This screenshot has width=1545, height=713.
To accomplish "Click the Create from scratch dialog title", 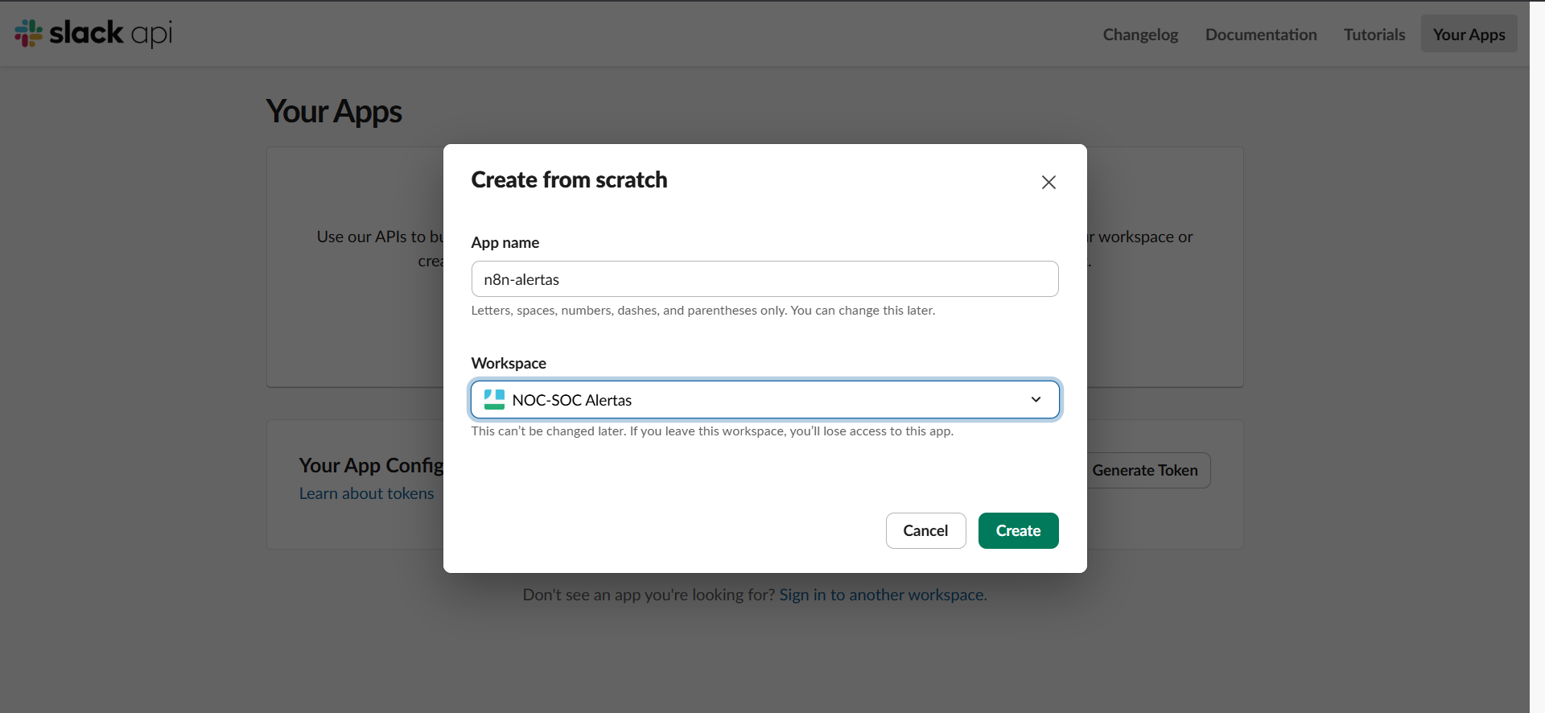I will (569, 179).
